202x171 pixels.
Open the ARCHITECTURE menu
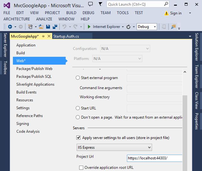coord(17,19)
